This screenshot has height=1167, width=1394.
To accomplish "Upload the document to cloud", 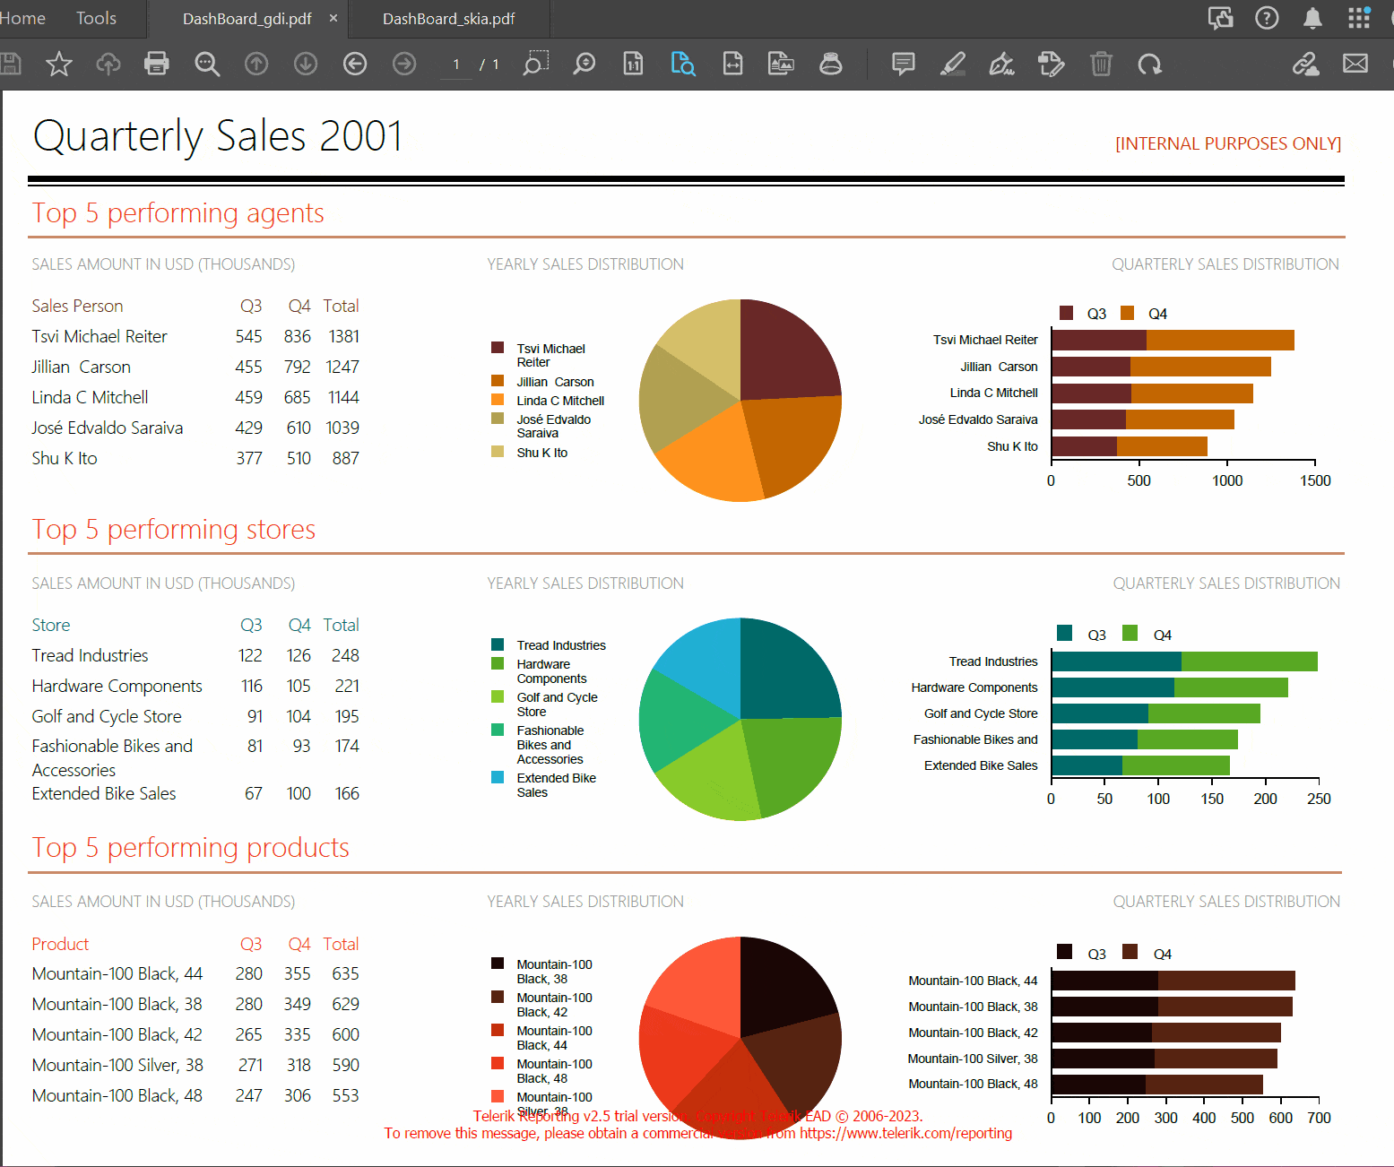I will click(x=108, y=64).
